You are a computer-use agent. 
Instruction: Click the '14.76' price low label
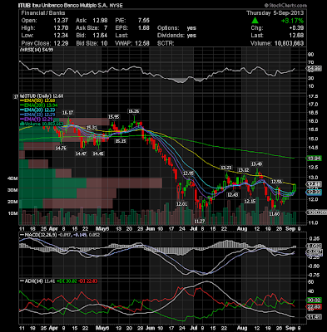[x=61, y=149]
